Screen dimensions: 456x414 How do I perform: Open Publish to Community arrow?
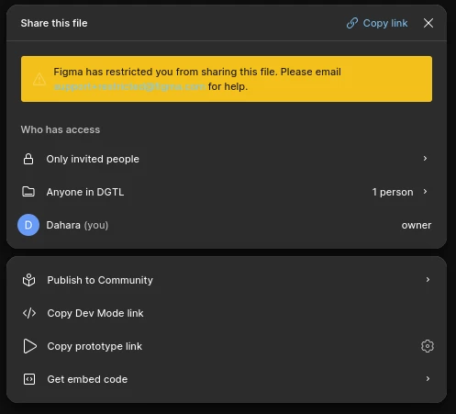428,279
